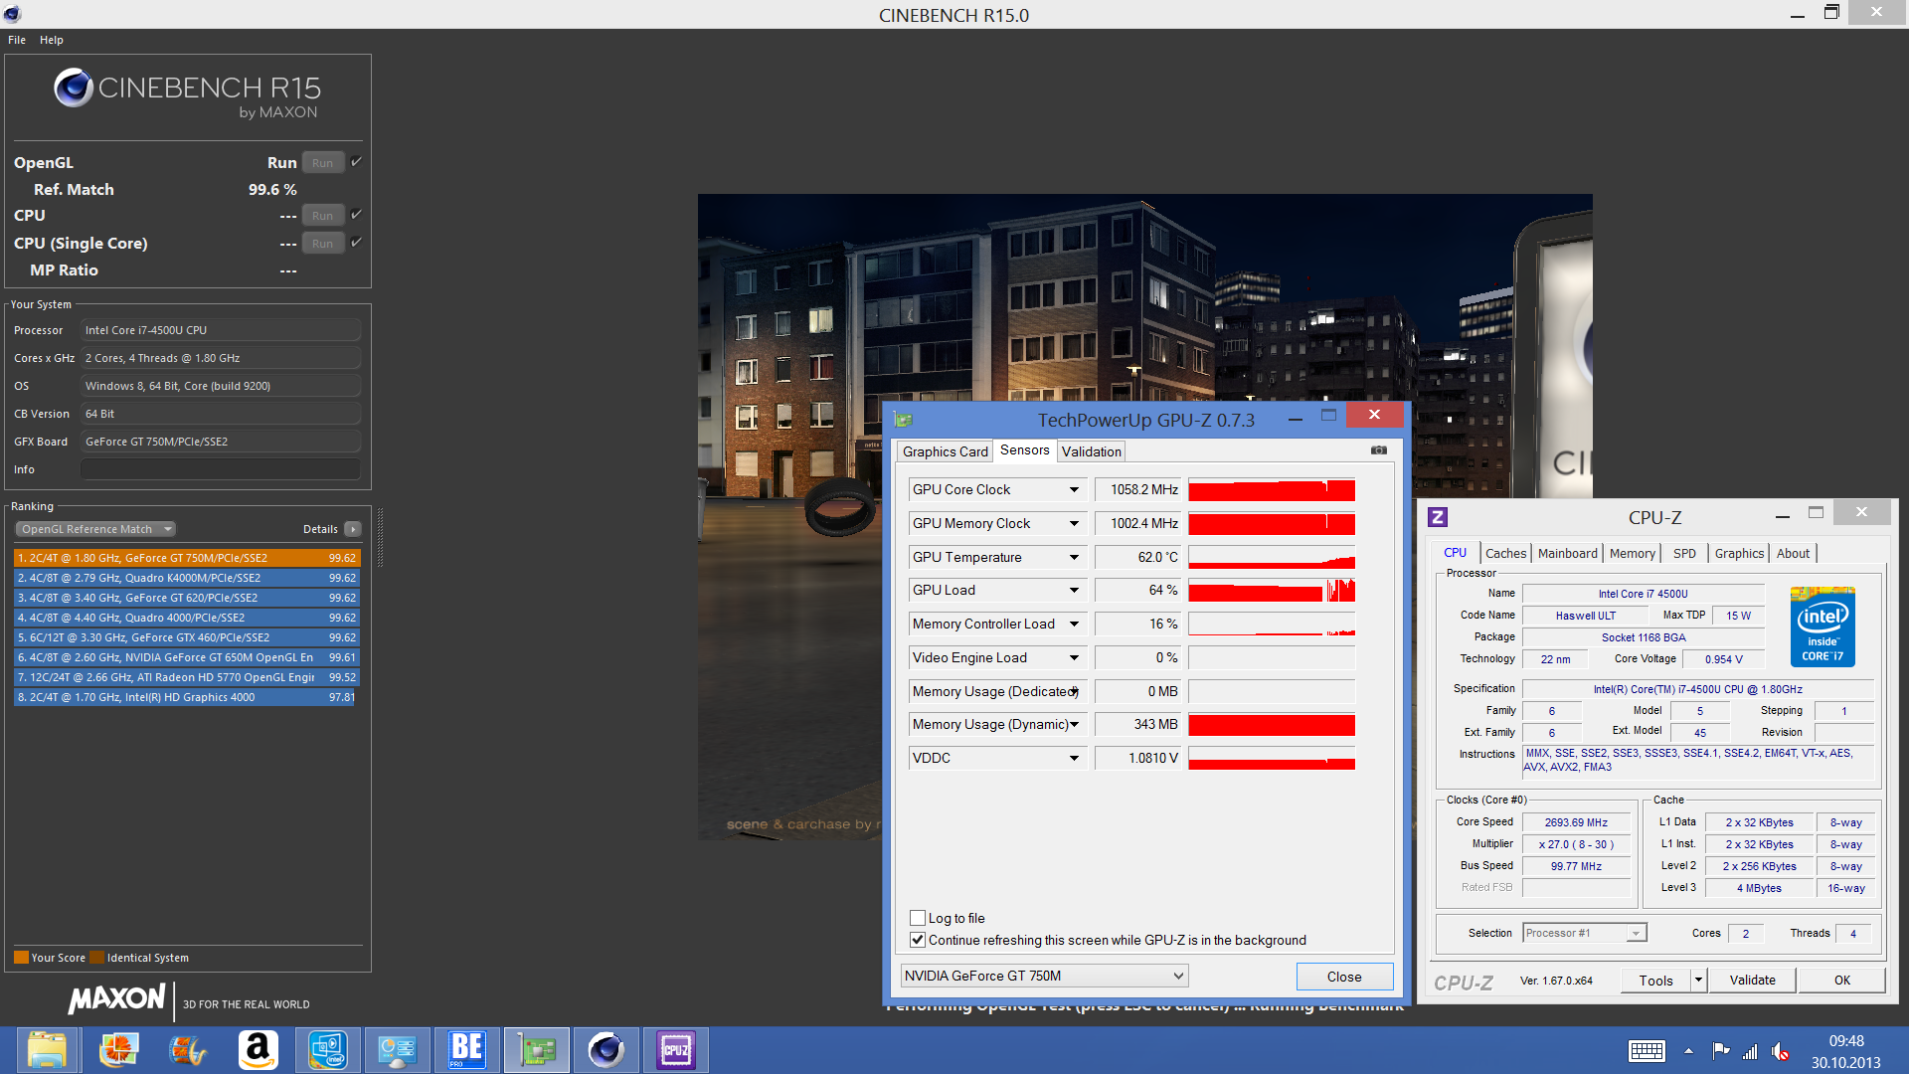Enable the Log to file checkbox
The width and height of the screenshot is (1909, 1074).
pyautogui.click(x=918, y=918)
